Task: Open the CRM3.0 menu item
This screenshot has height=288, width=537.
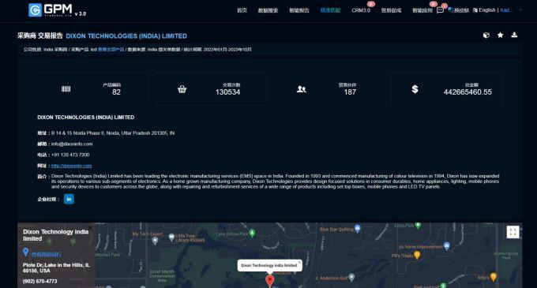Action: 361,10
